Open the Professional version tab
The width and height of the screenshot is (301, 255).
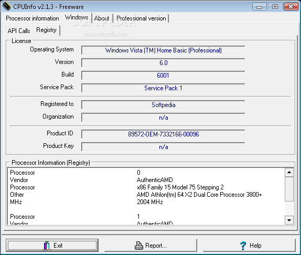141,18
